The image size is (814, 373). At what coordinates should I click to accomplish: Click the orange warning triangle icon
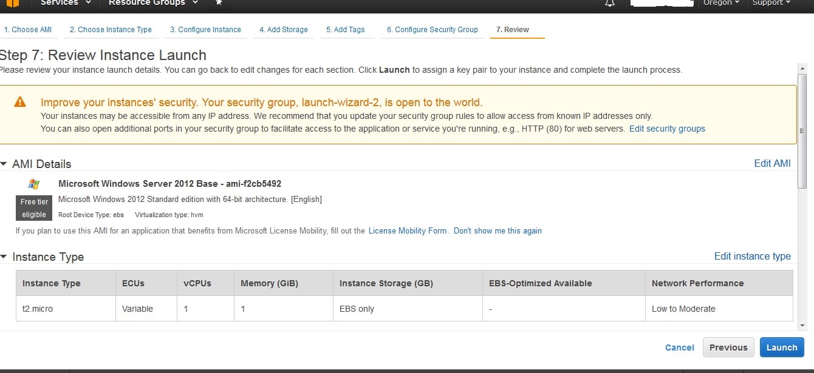tap(20, 102)
